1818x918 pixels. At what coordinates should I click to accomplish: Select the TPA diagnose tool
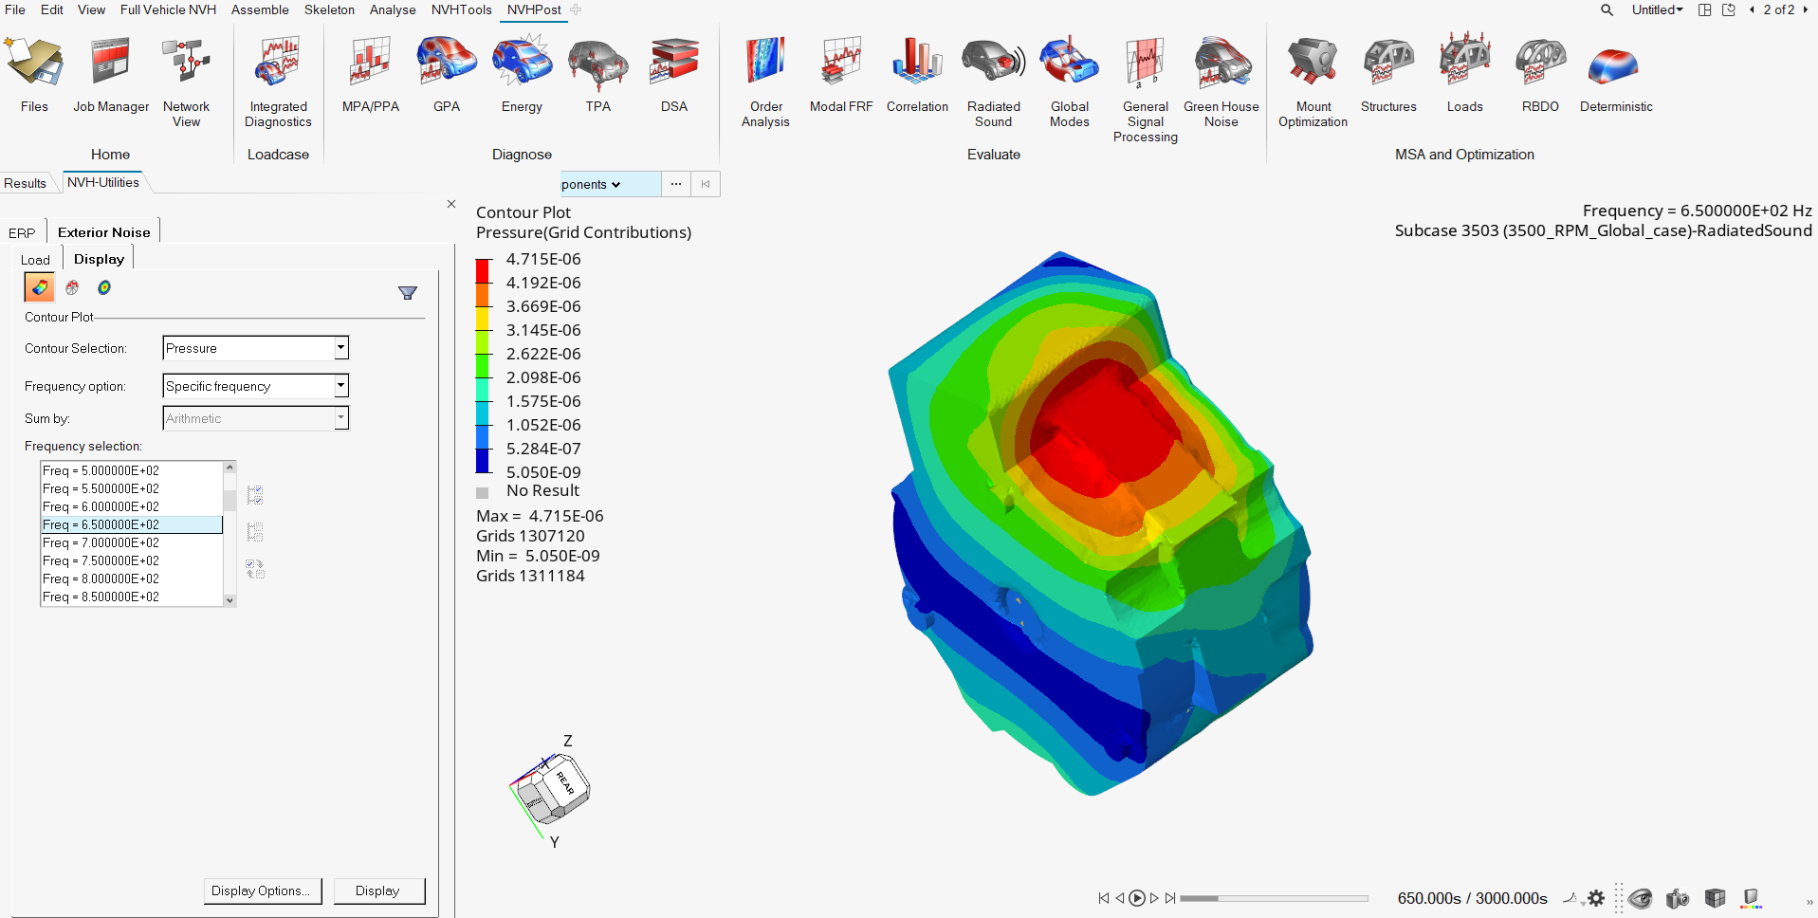(x=597, y=75)
